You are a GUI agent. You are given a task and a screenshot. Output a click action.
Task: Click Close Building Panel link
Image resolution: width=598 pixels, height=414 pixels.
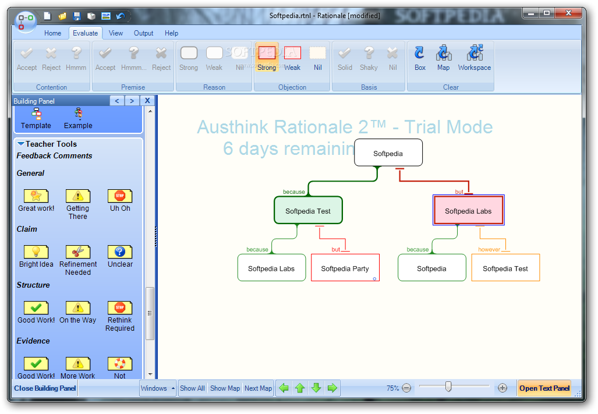click(x=45, y=388)
